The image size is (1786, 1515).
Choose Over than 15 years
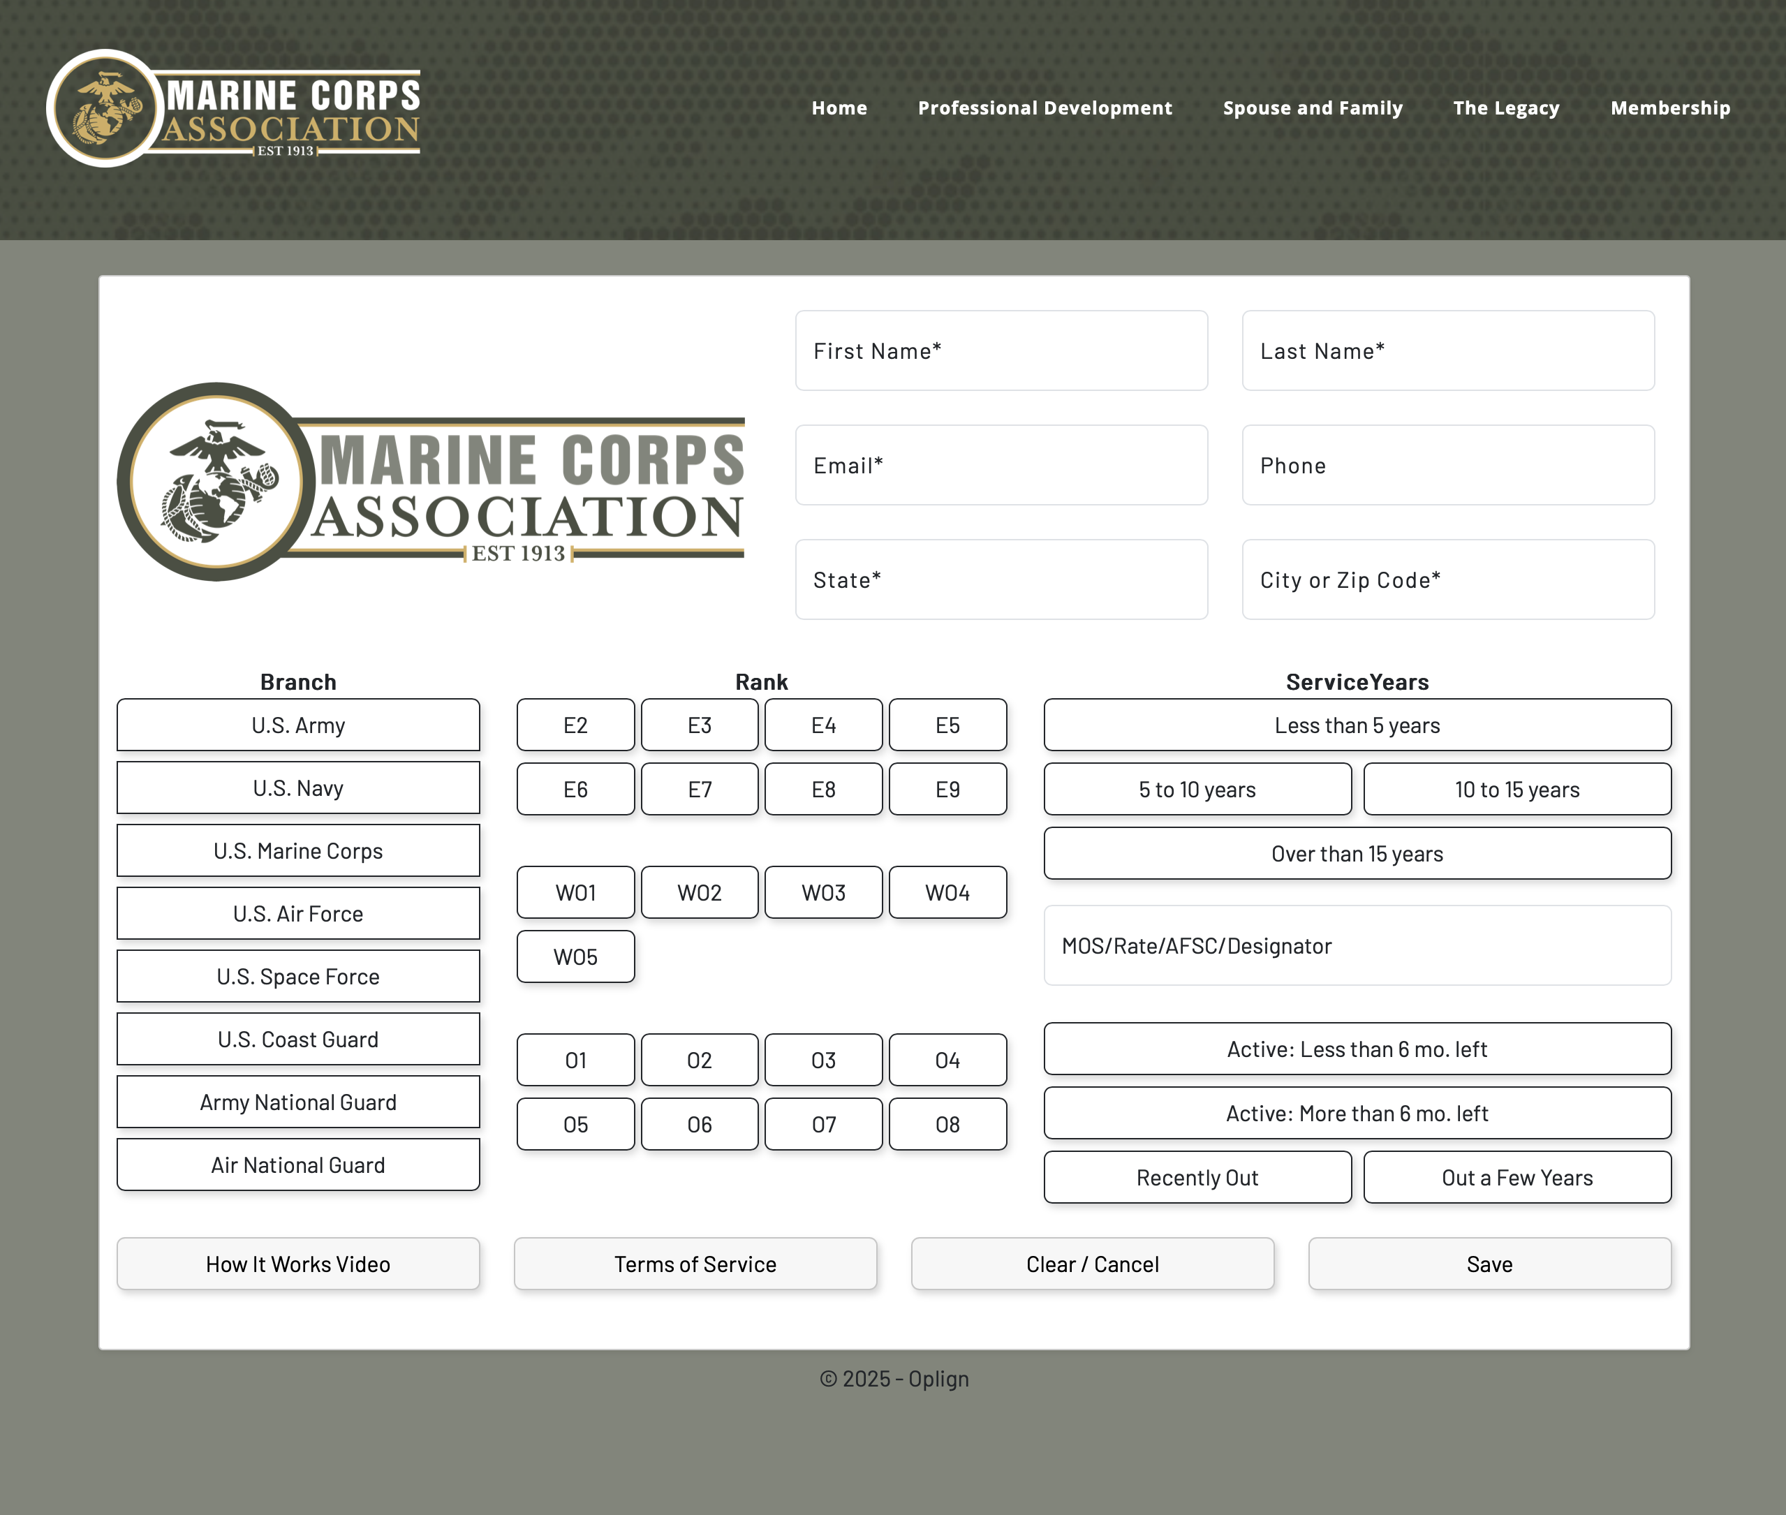coord(1357,854)
